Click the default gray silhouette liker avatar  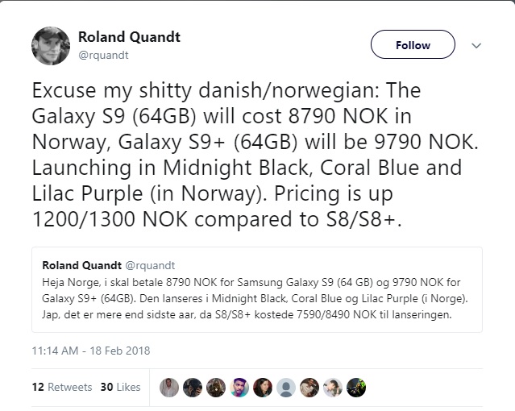pos(286,388)
